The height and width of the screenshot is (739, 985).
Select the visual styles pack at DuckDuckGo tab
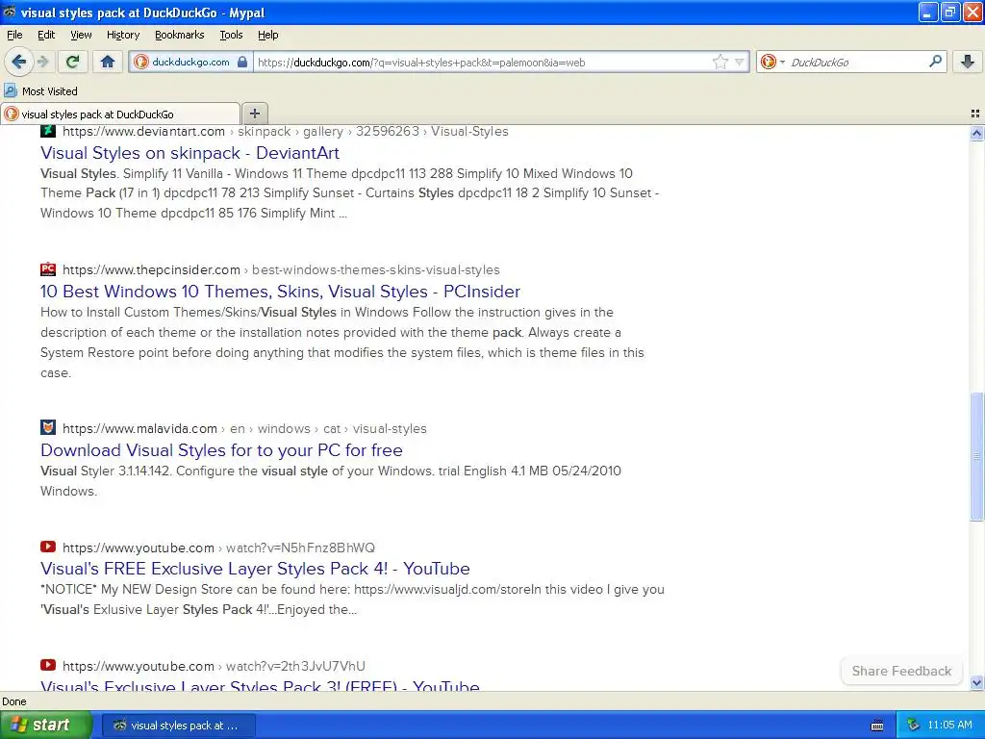coord(120,114)
